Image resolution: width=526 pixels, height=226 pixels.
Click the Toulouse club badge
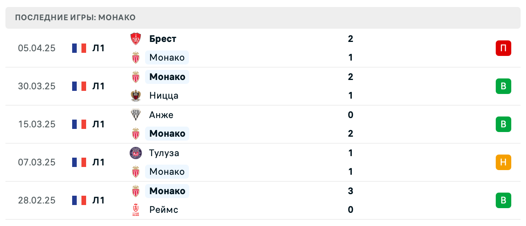click(135, 153)
